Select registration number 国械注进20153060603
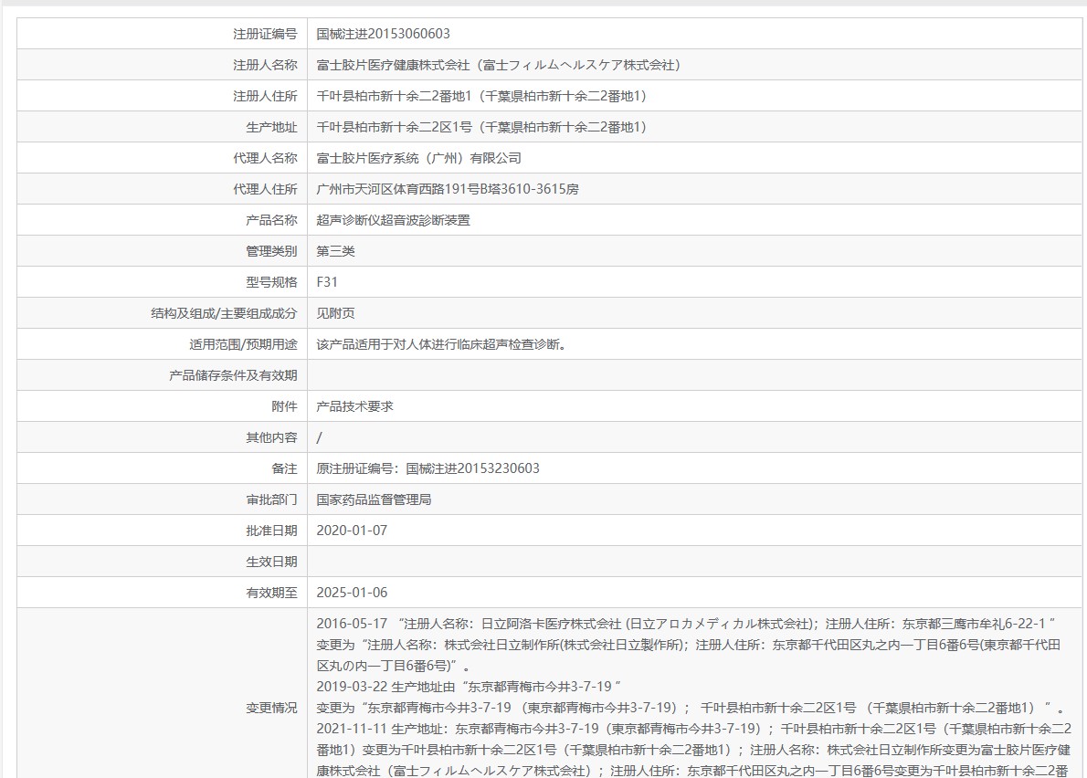 click(x=383, y=34)
